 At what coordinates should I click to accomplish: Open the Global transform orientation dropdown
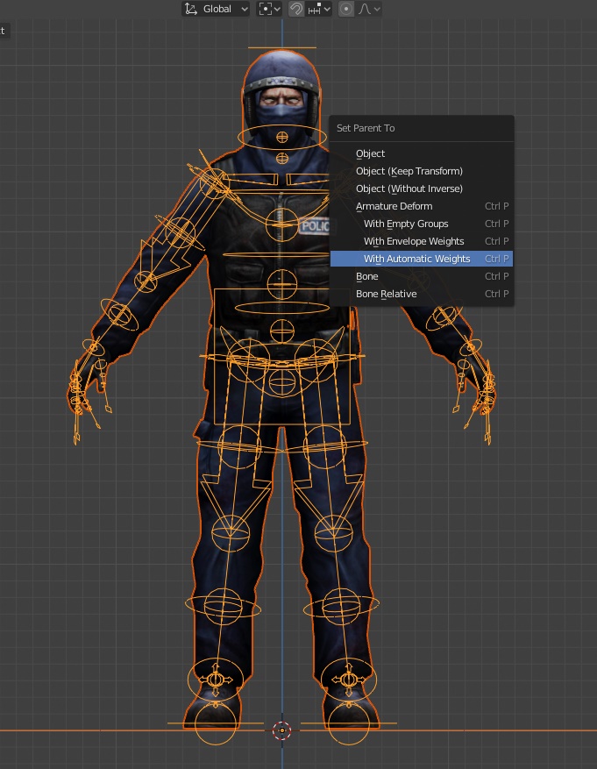pos(216,9)
